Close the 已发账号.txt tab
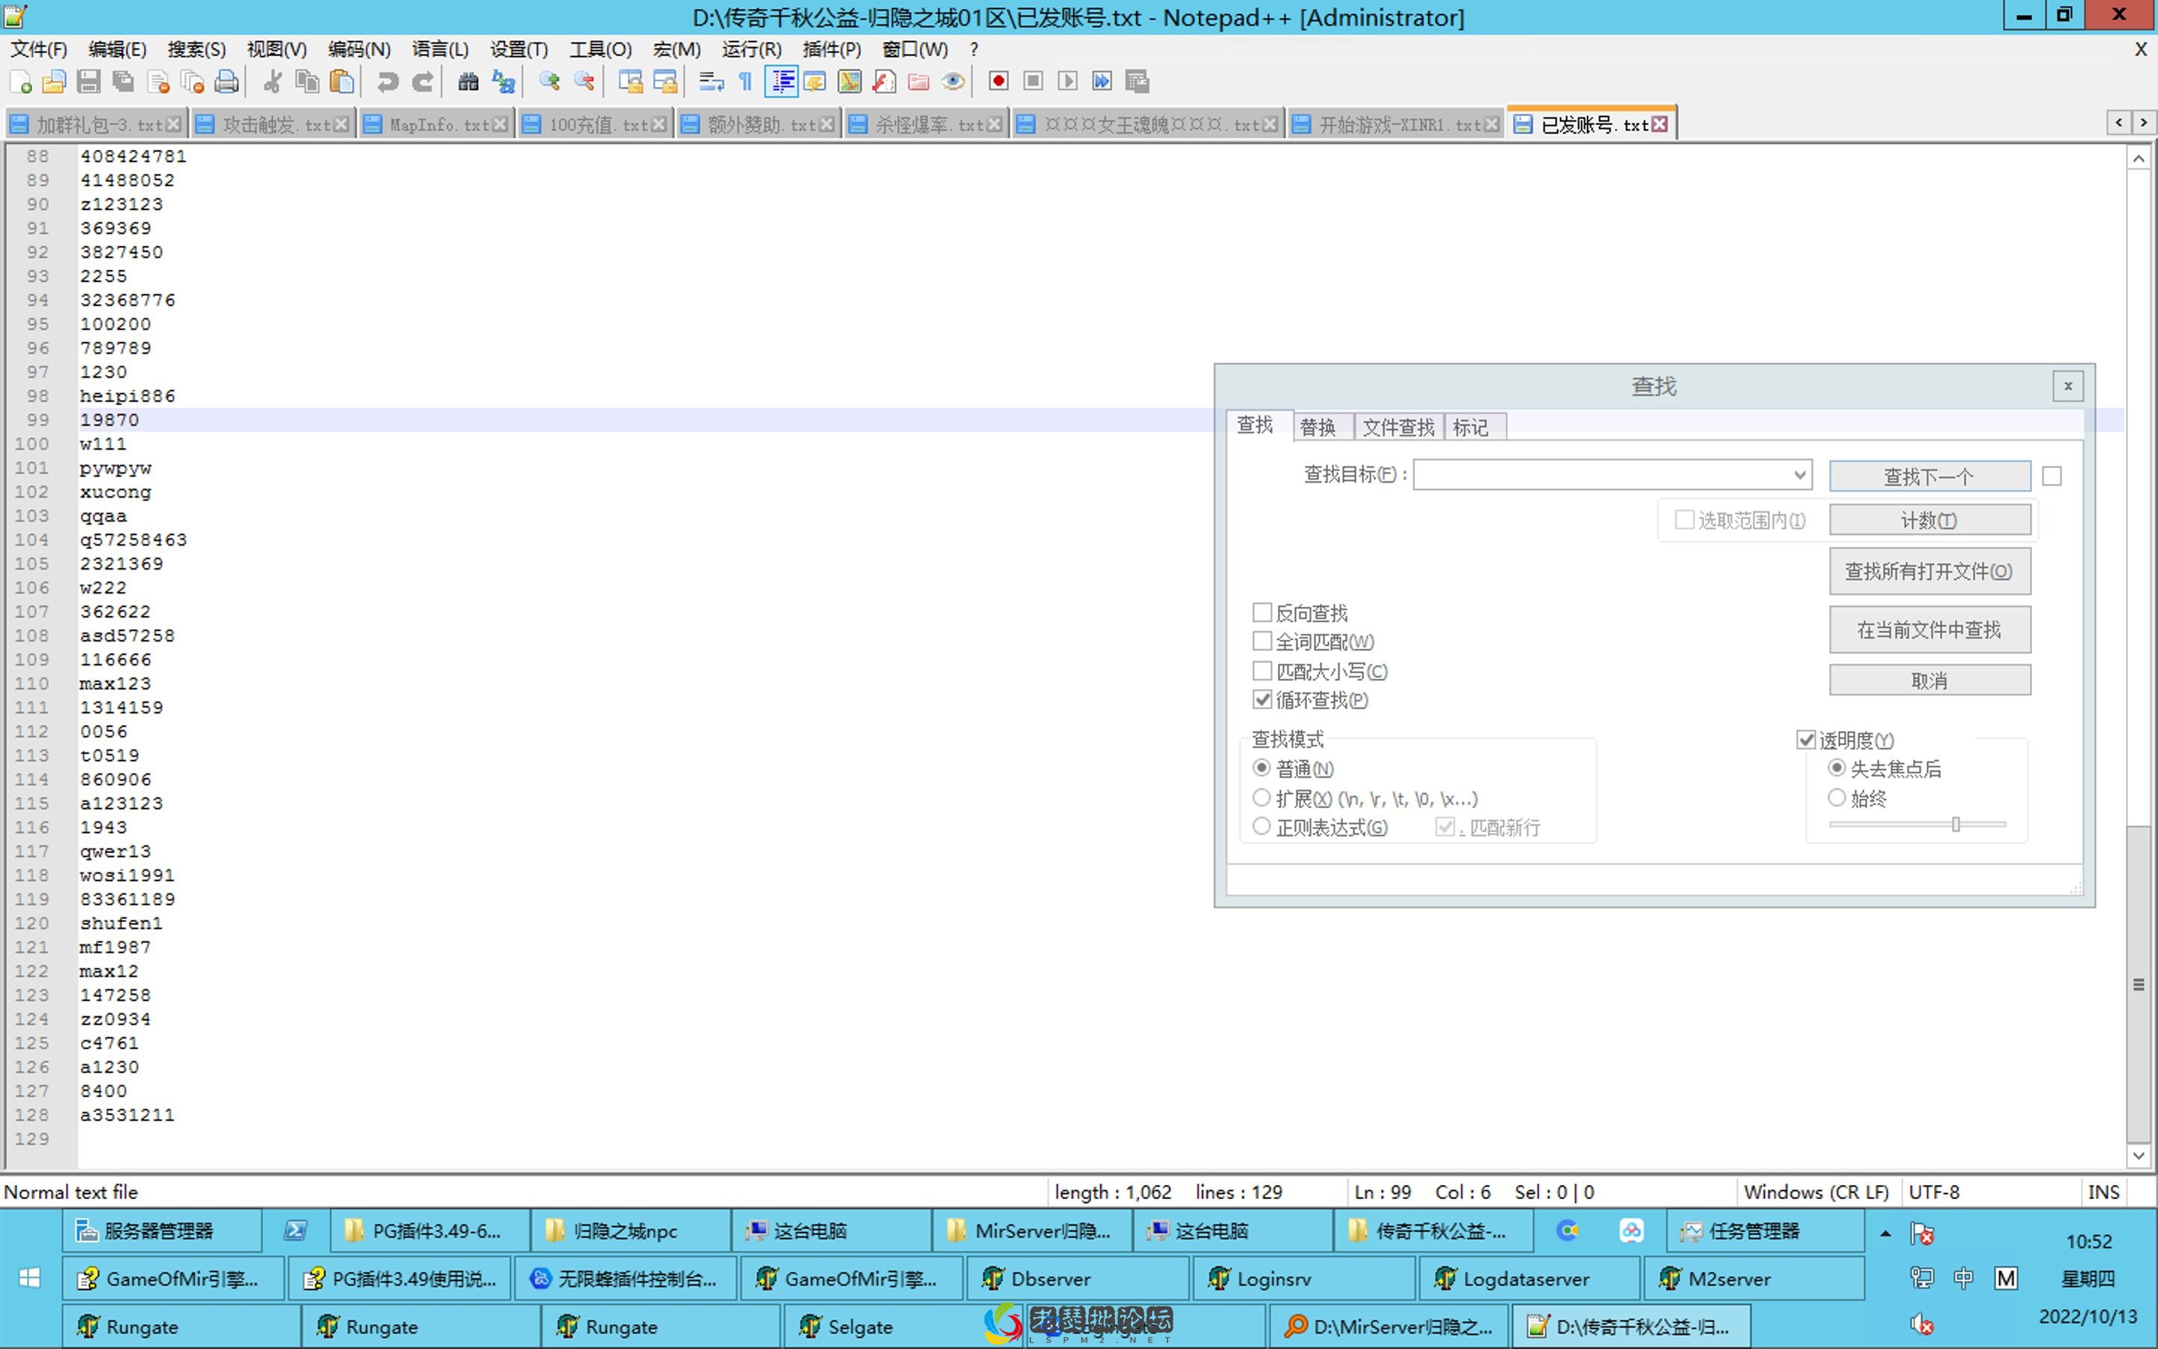2158x1349 pixels. (x=1660, y=125)
